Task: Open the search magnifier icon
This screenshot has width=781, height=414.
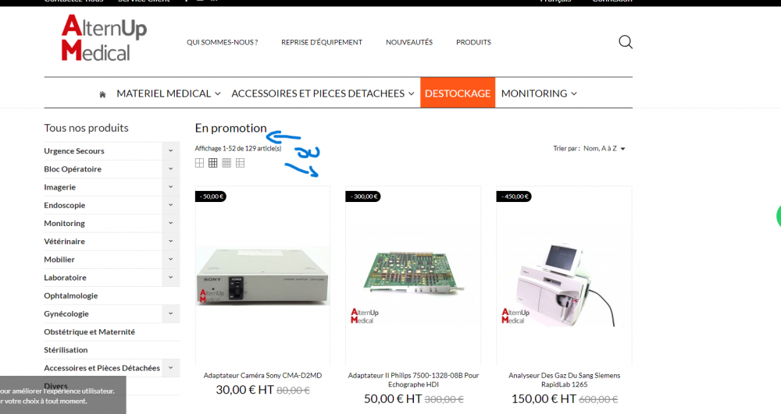Action: tap(626, 42)
